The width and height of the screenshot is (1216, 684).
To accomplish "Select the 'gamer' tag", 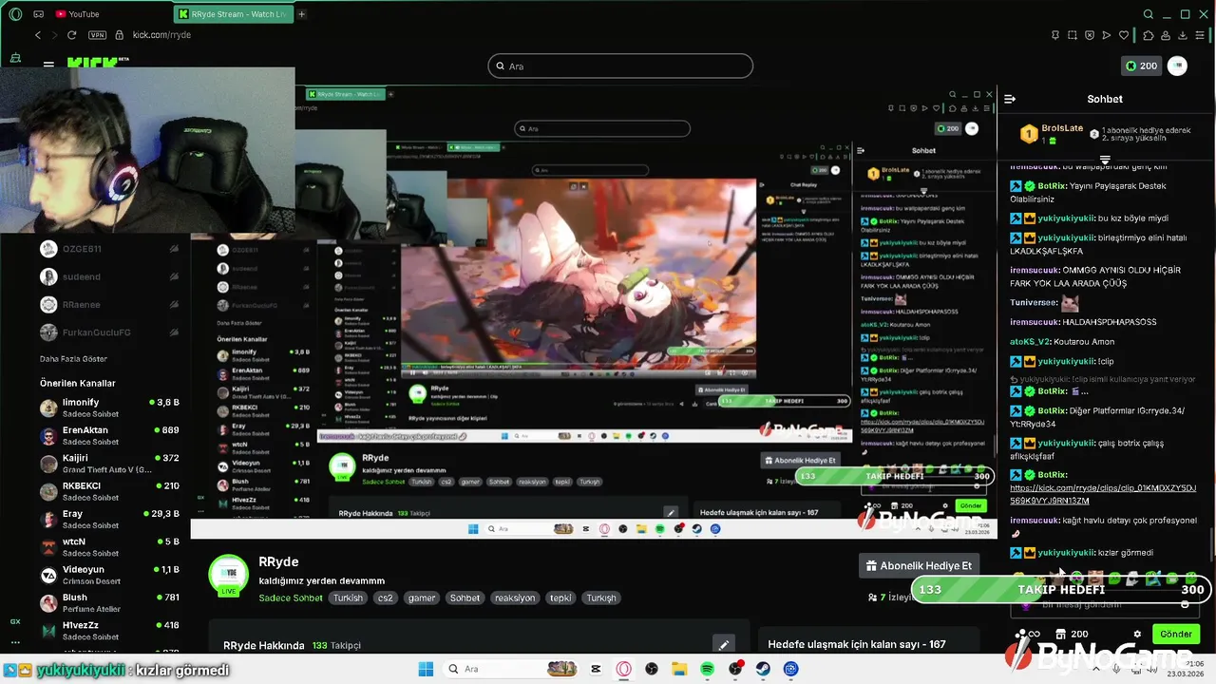I will pos(422,598).
